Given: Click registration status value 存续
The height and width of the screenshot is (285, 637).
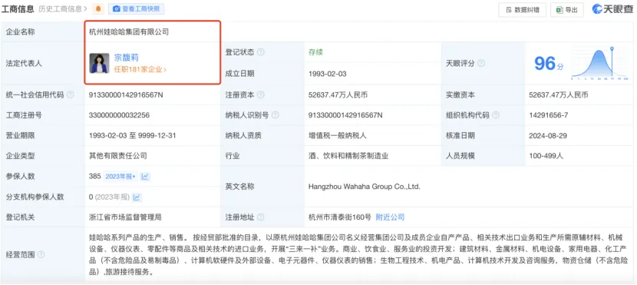Looking at the screenshot, I should [x=315, y=52].
